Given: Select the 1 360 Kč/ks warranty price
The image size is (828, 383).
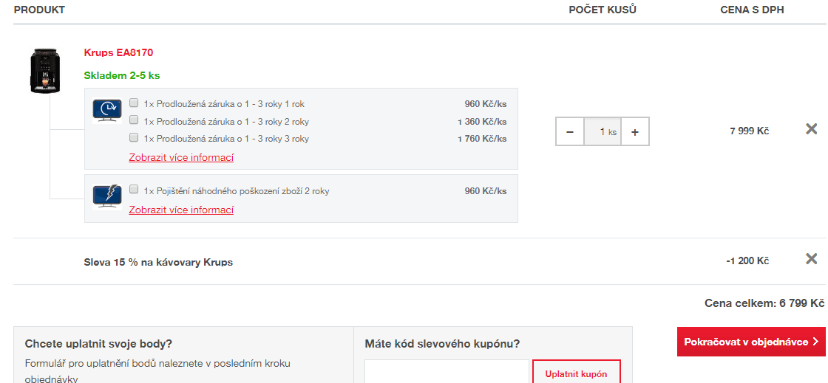Looking at the screenshot, I should click(482, 122).
